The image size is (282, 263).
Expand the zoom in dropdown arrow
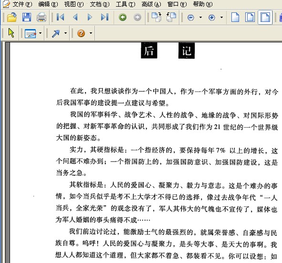click(221, 18)
